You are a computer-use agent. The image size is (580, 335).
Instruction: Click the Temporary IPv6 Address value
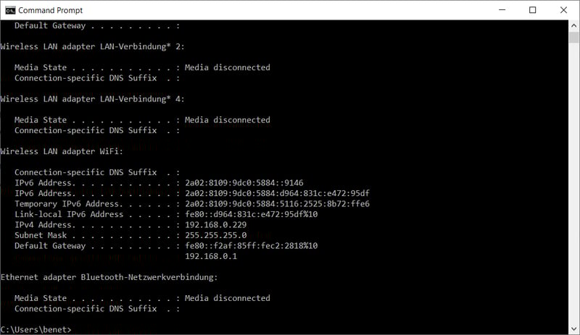pos(277,204)
